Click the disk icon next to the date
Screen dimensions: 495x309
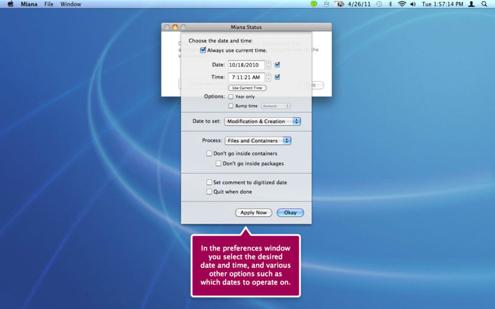(x=340, y=4)
